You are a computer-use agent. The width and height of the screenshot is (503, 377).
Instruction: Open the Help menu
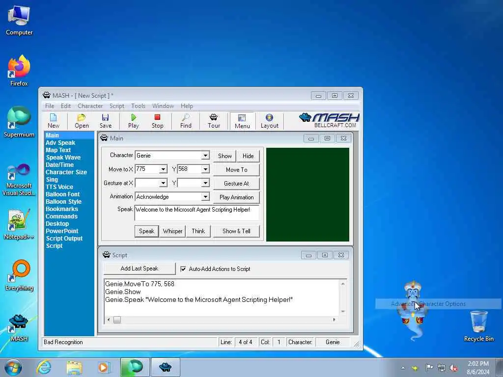pyautogui.click(x=187, y=106)
